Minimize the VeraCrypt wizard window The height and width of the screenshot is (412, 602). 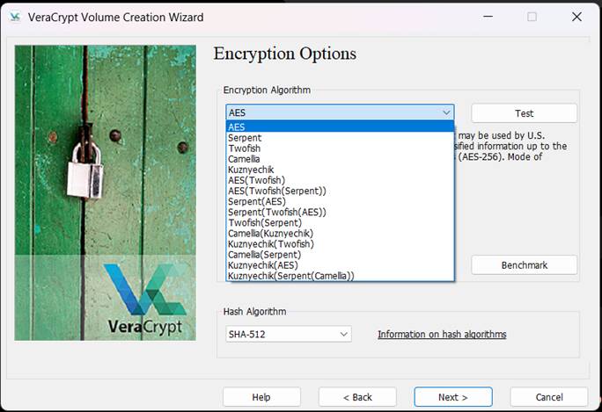click(x=488, y=17)
